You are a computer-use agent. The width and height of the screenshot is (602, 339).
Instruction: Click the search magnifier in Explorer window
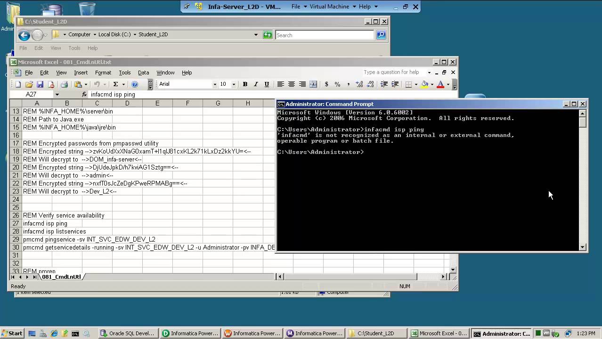click(381, 35)
